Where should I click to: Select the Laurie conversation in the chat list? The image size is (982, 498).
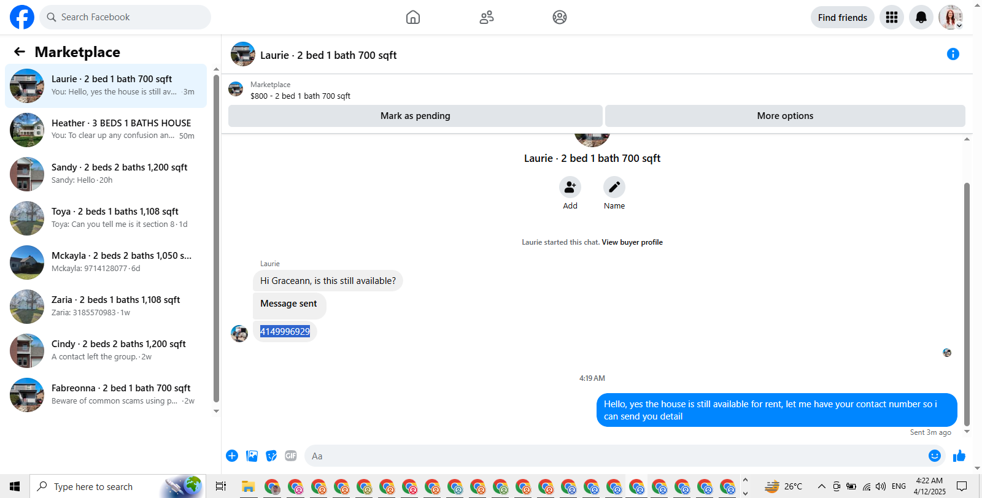click(x=106, y=86)
